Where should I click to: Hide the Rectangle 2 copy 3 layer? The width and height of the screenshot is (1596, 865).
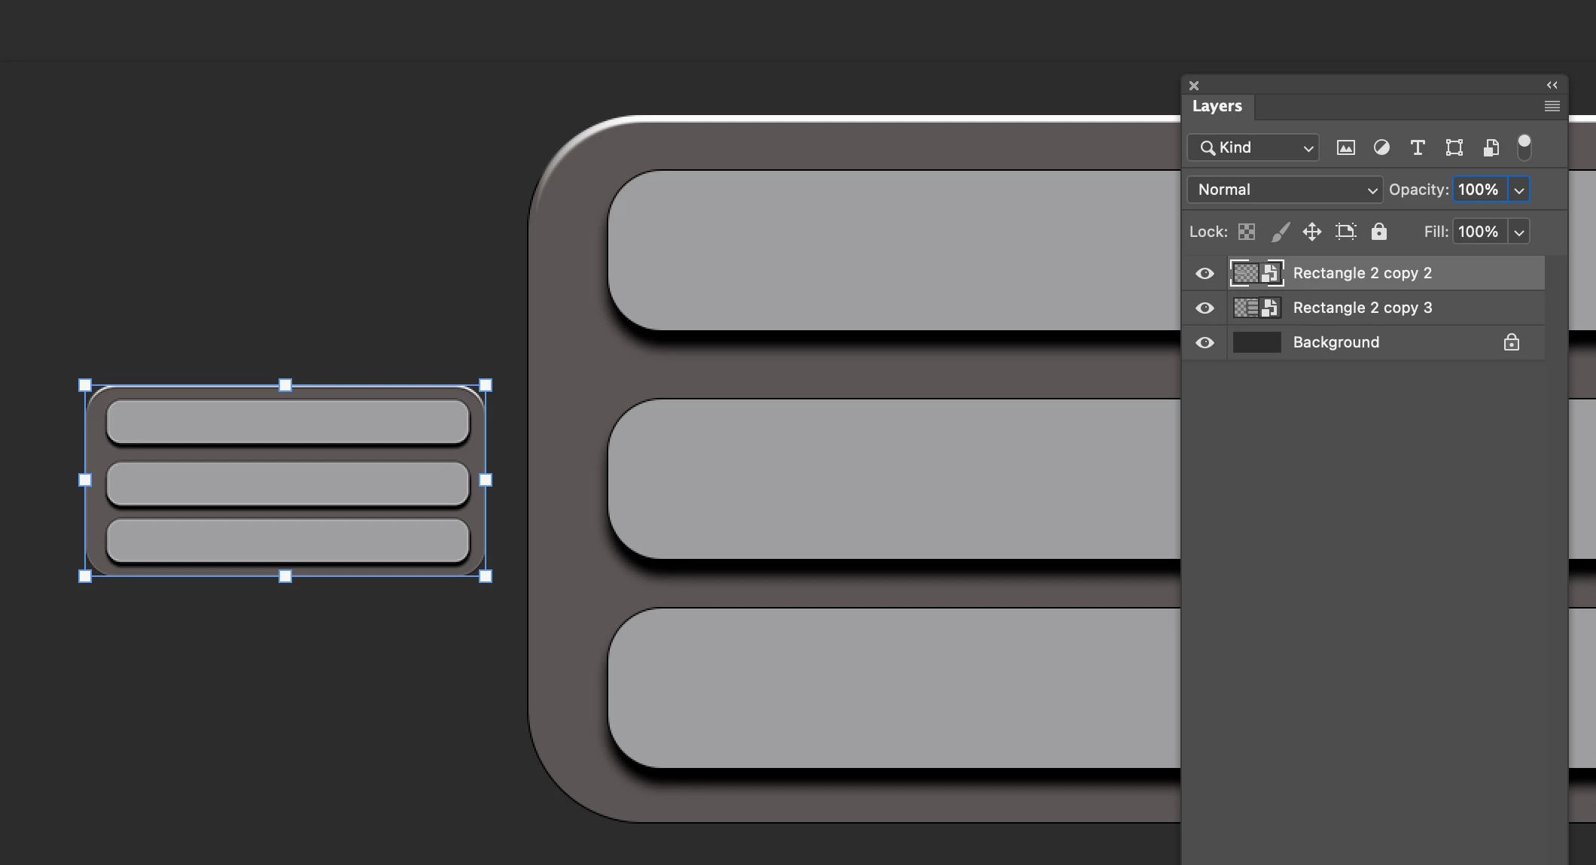[x=1205, y=308]
